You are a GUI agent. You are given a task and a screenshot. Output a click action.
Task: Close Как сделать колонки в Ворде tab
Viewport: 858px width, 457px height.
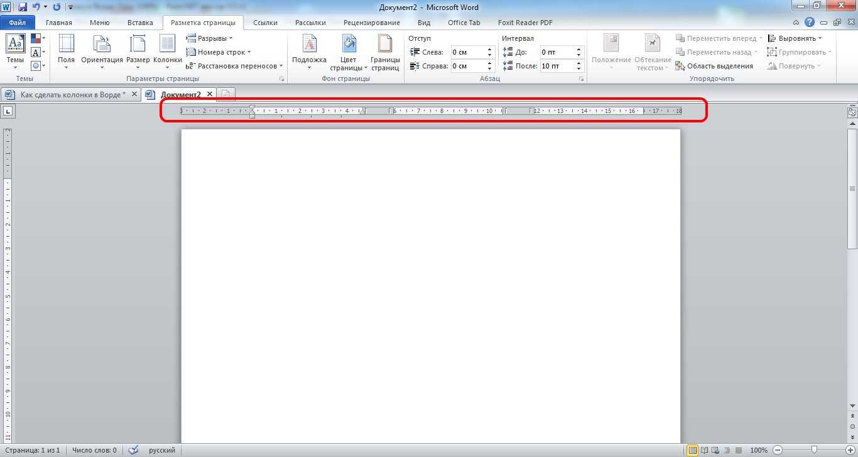point(134,94)
